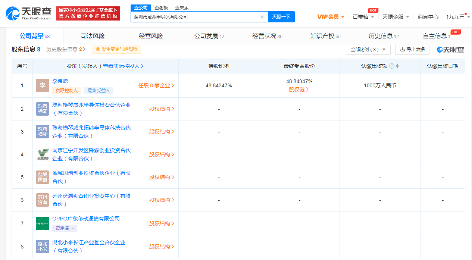Switch to 公司背景 tab
This screenshot has width=472, height=260.
(x=34, y=36)
